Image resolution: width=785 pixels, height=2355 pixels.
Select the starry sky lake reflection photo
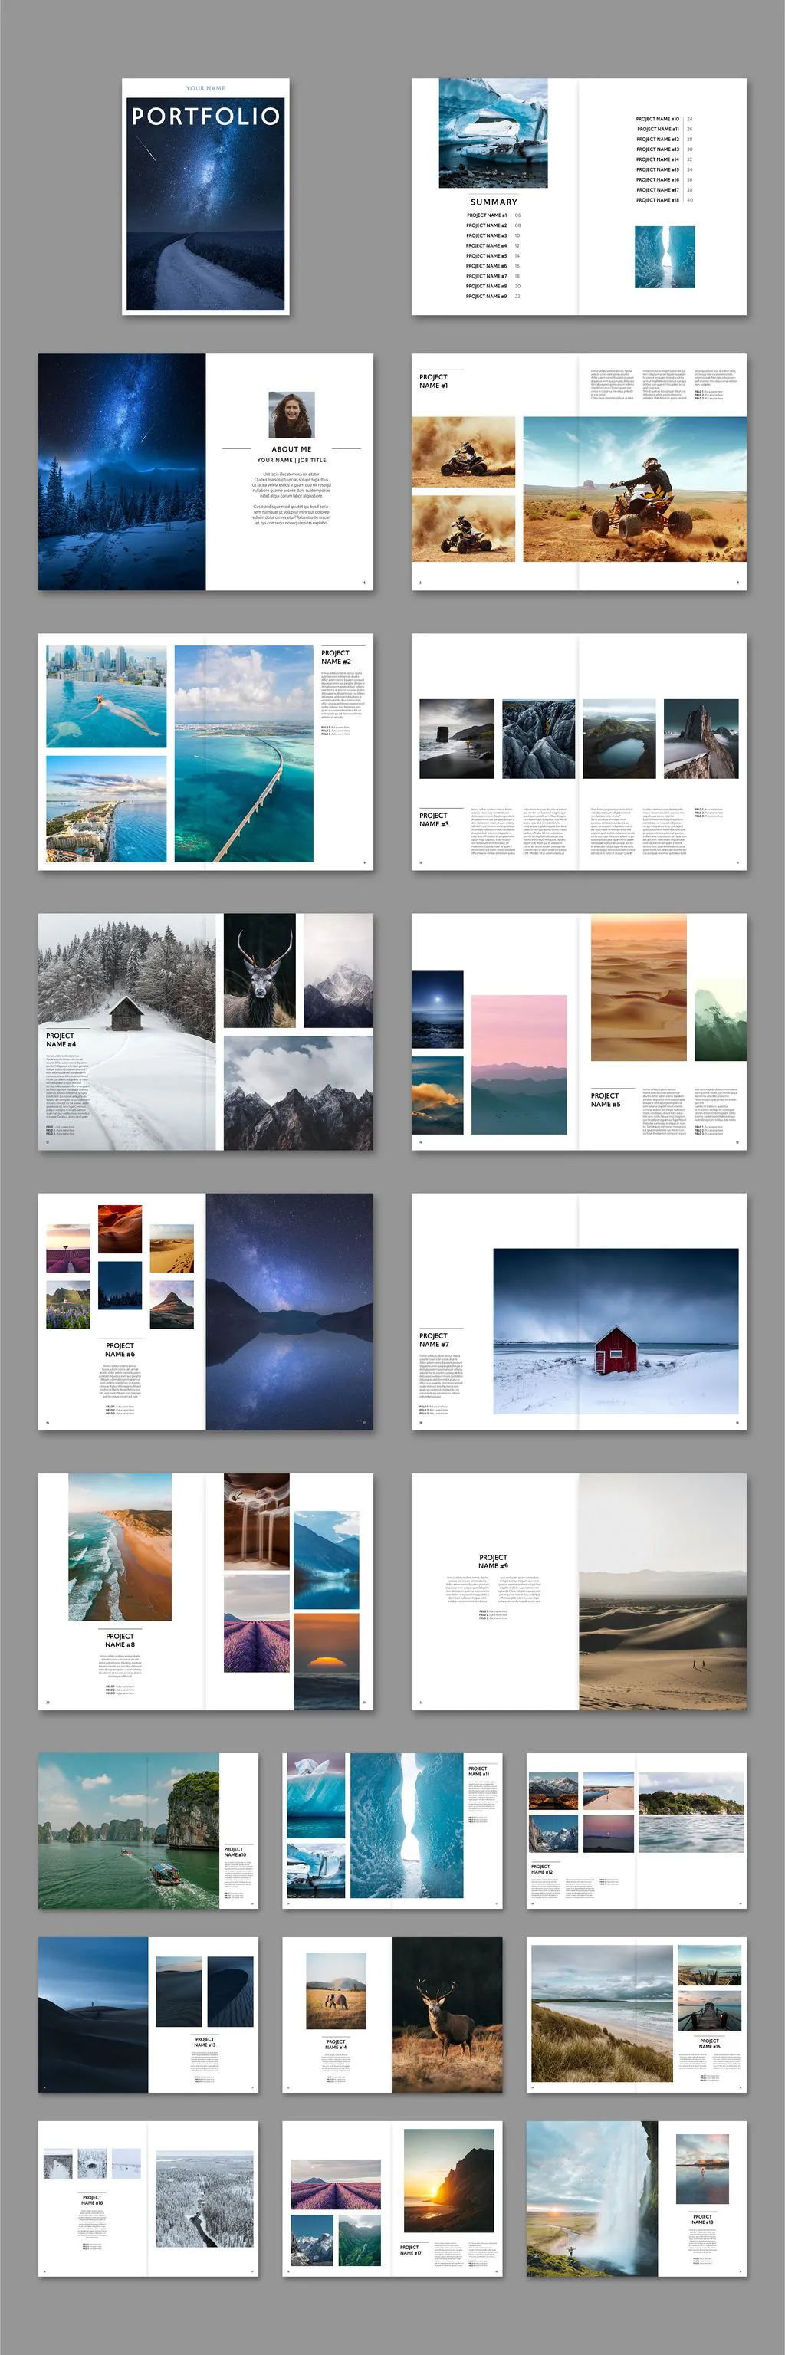point(290,1311)
